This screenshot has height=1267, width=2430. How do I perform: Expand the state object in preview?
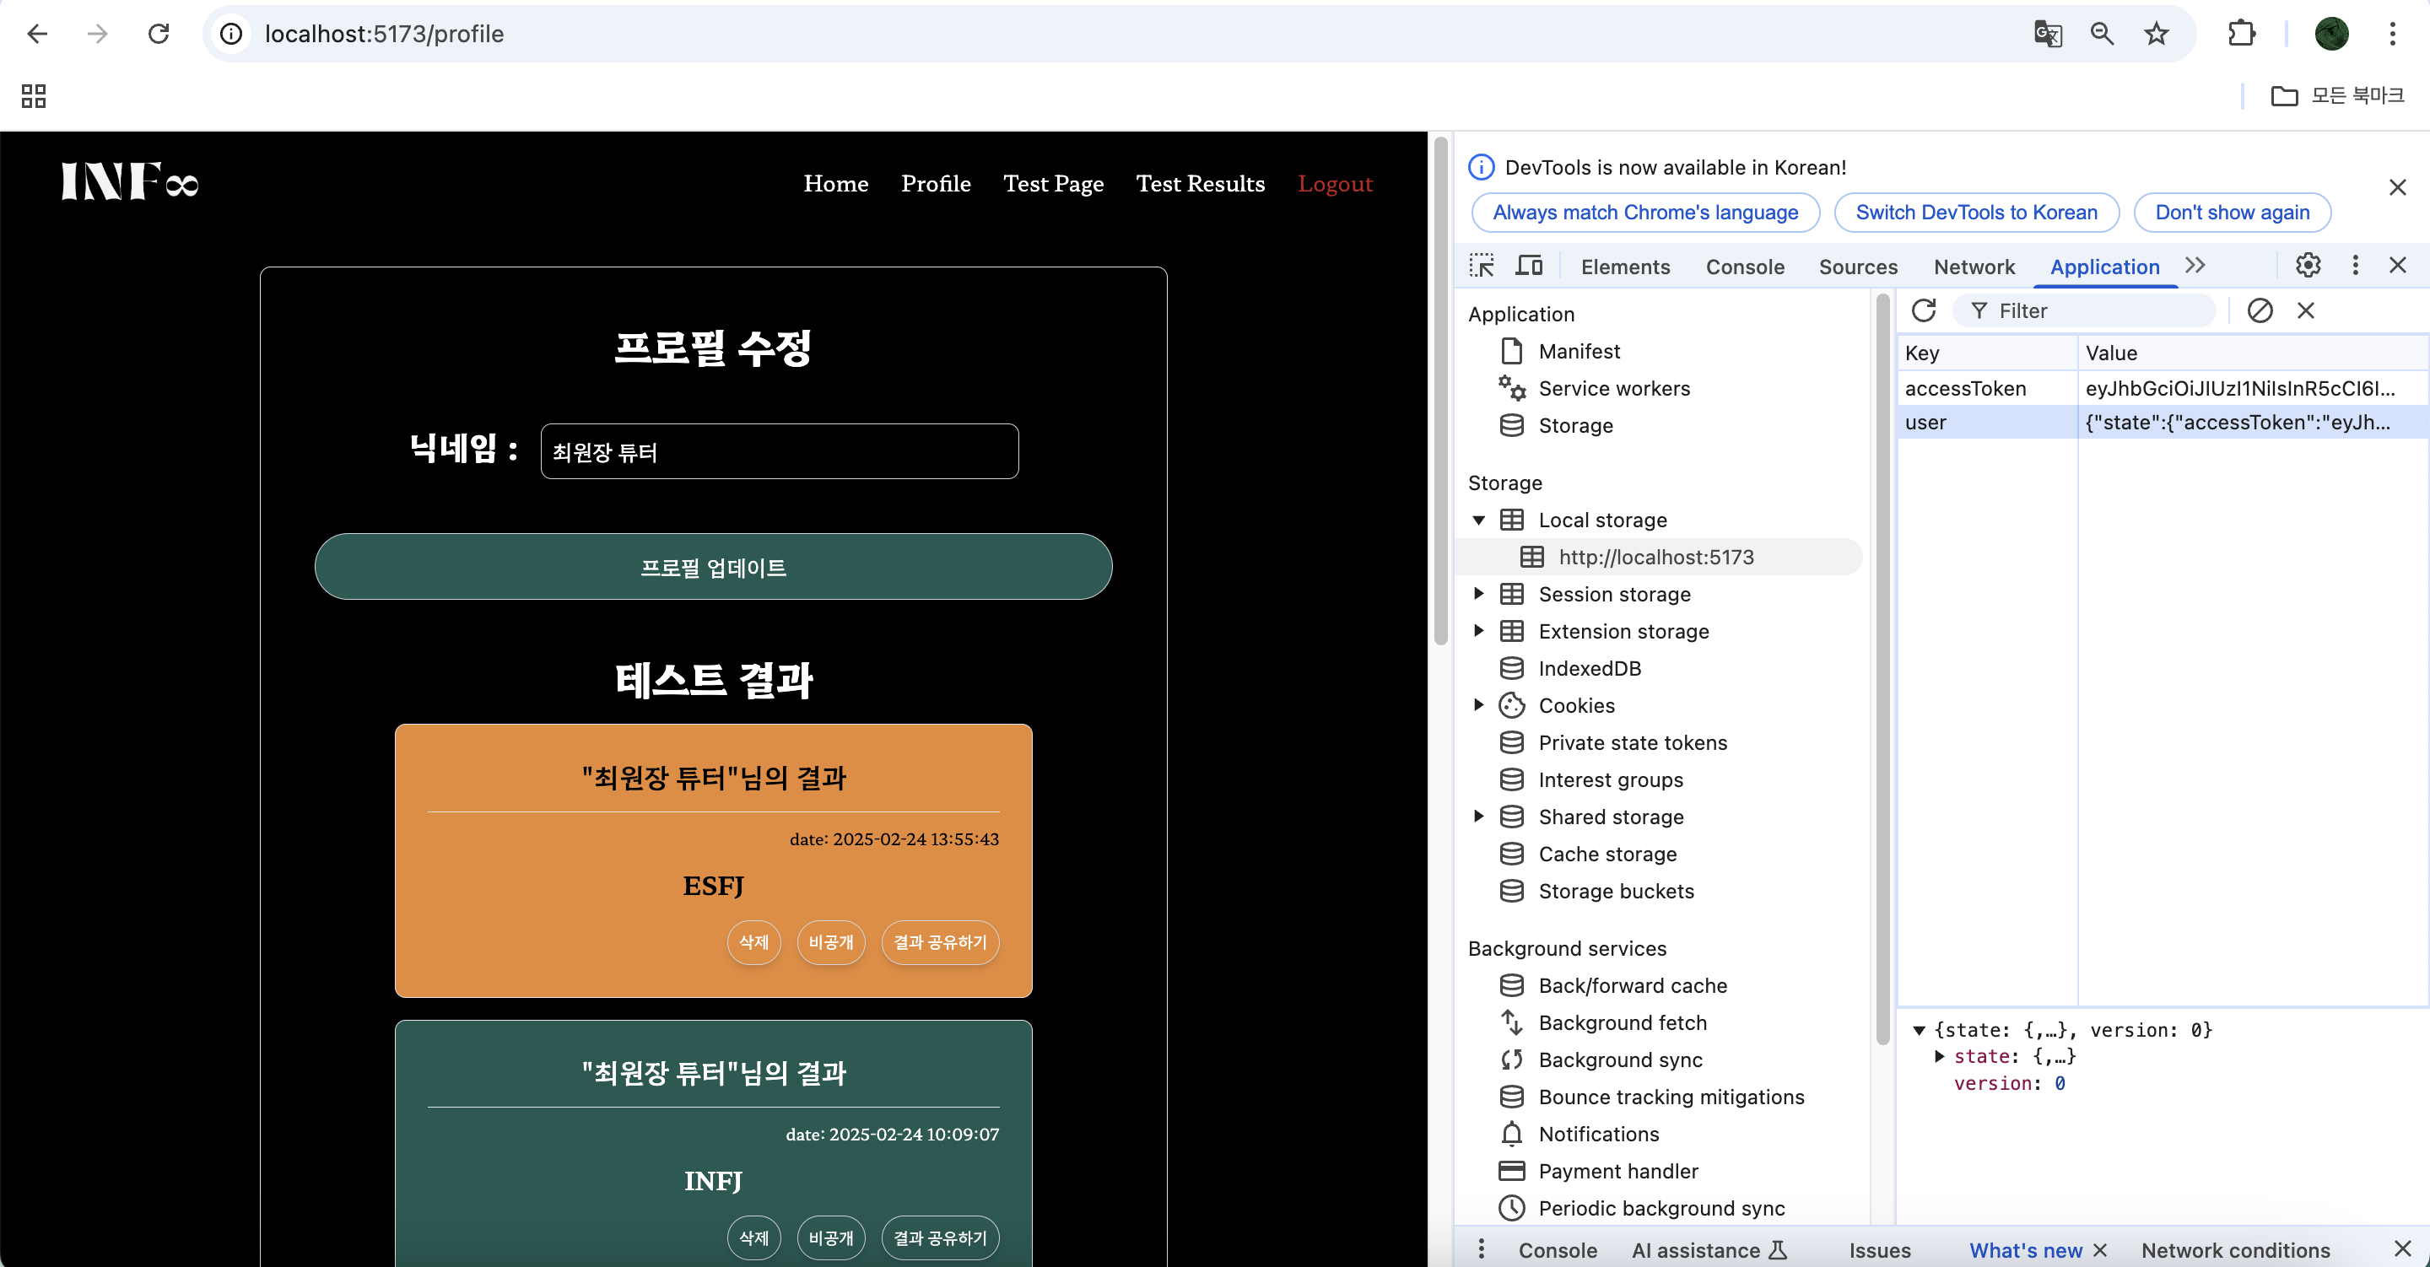pyautogui.click(x=1940, y=1057)
